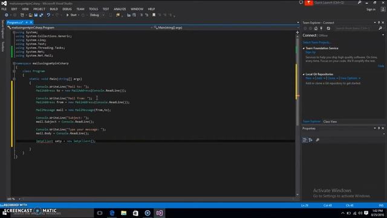Collapse the Main method code region
The image size is (387, 218).
(14, 79)
